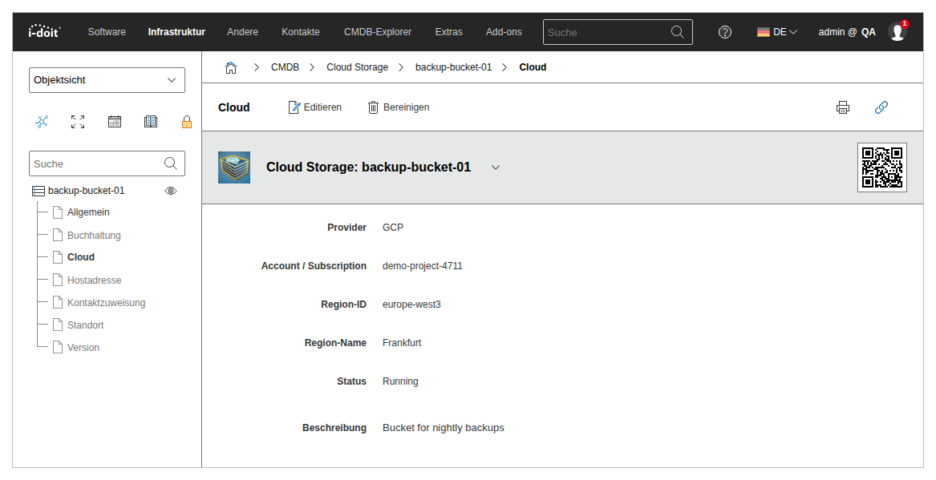Click the backup-bucket-01 breadcrumb

[454, 67]
